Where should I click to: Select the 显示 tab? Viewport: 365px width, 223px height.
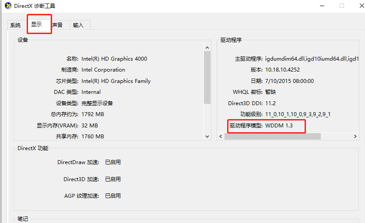point(37,25)
